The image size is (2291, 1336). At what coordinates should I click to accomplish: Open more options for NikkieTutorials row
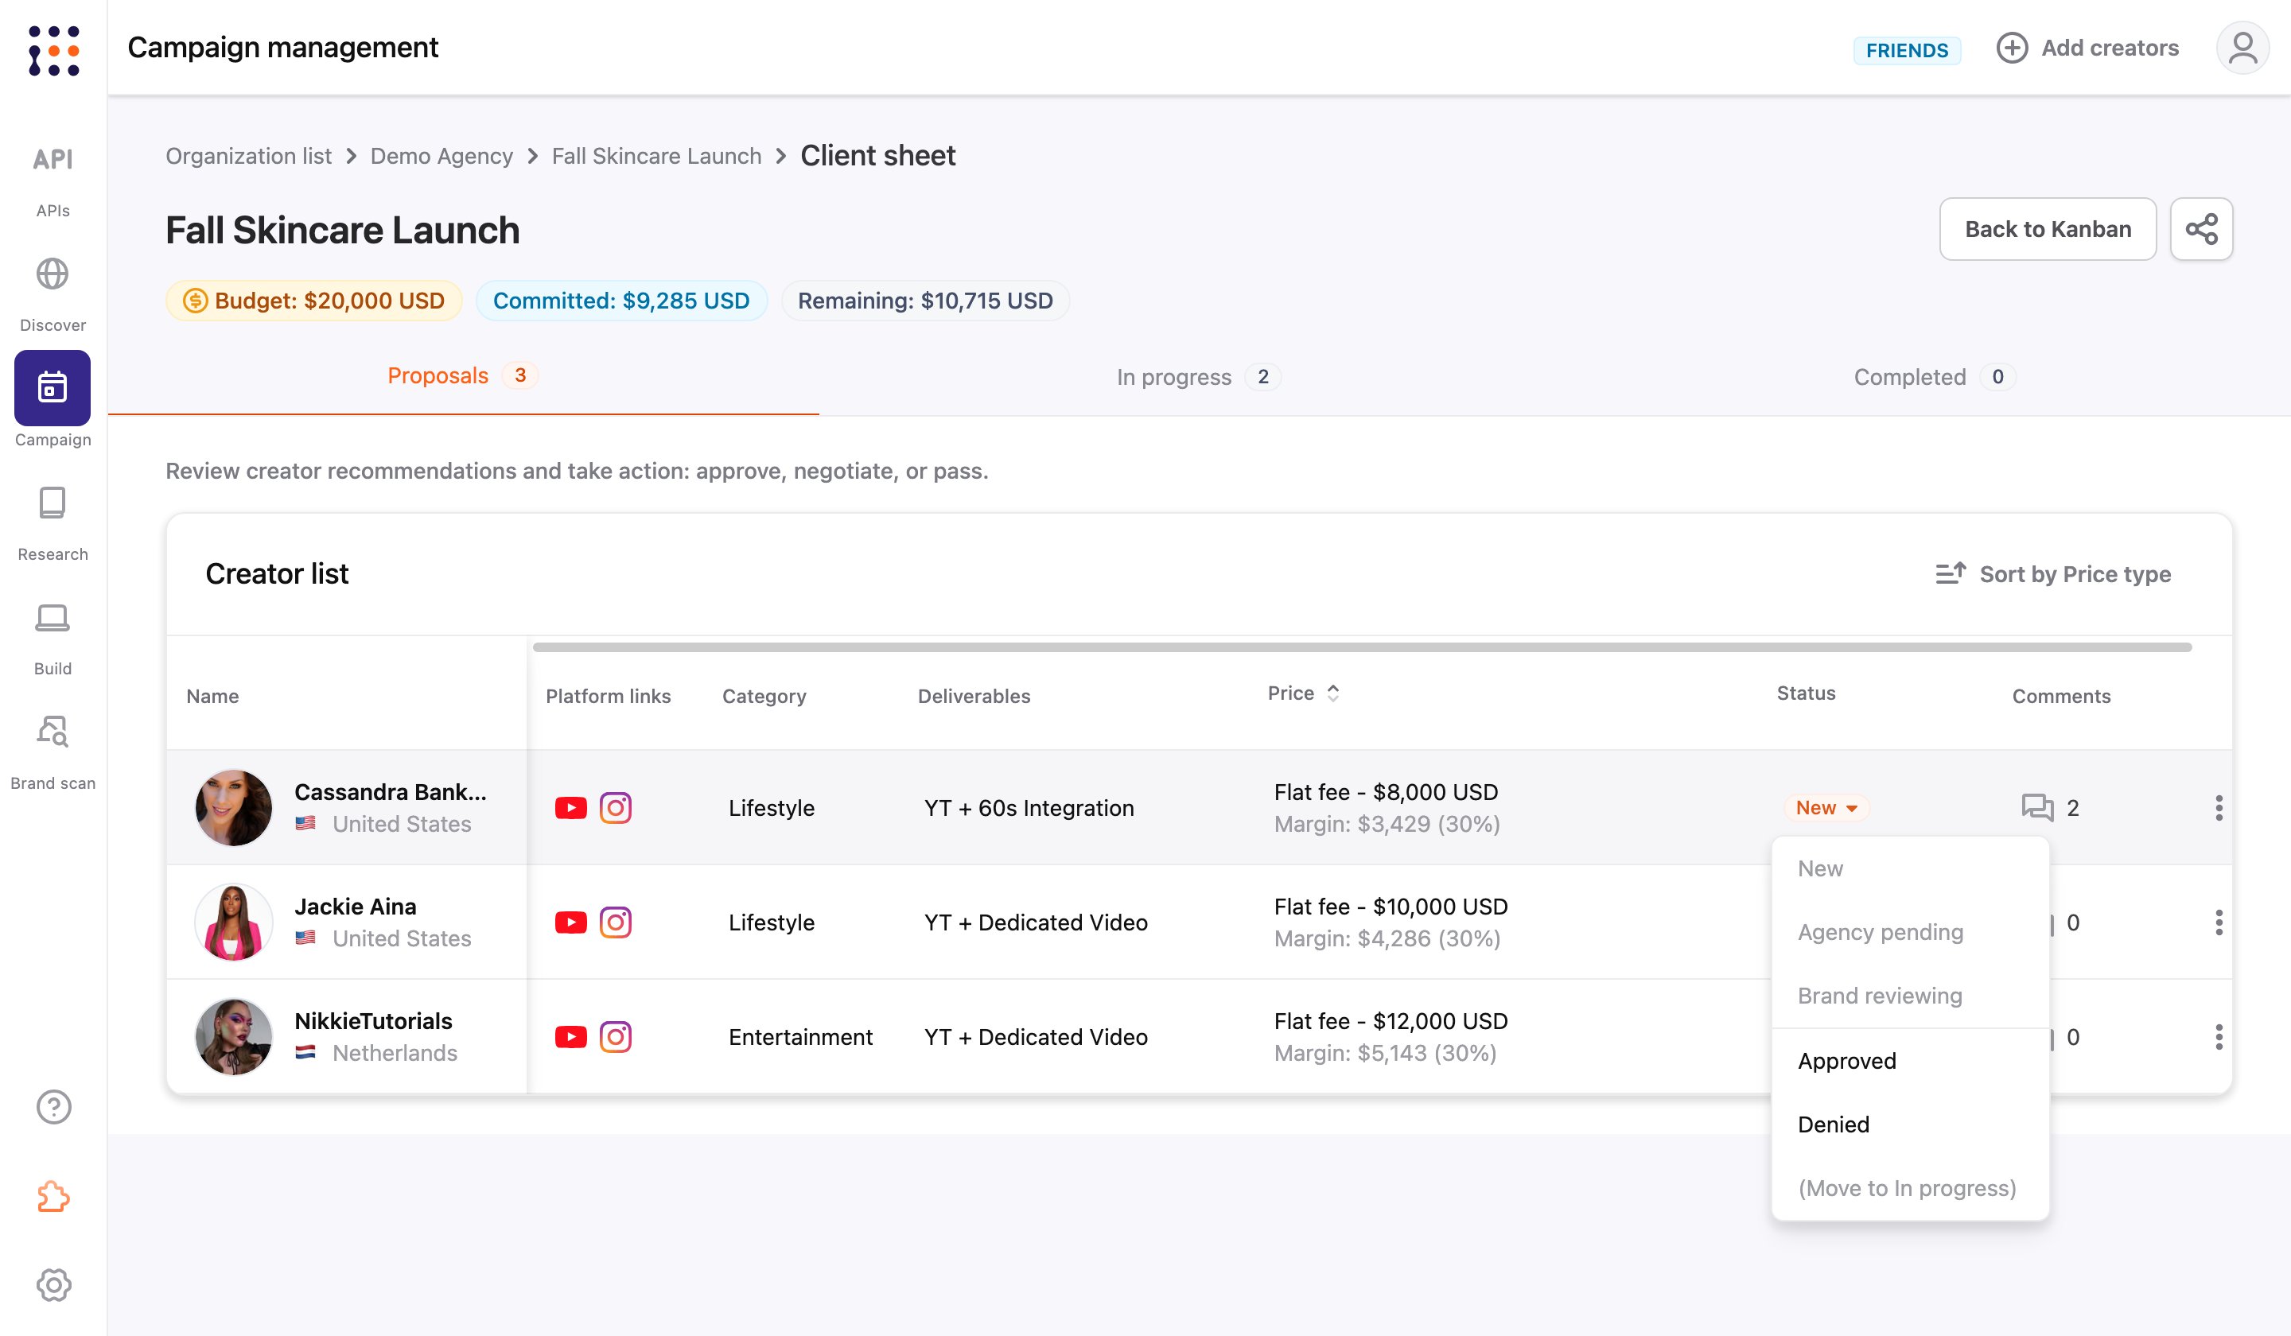[2219, 1037]
